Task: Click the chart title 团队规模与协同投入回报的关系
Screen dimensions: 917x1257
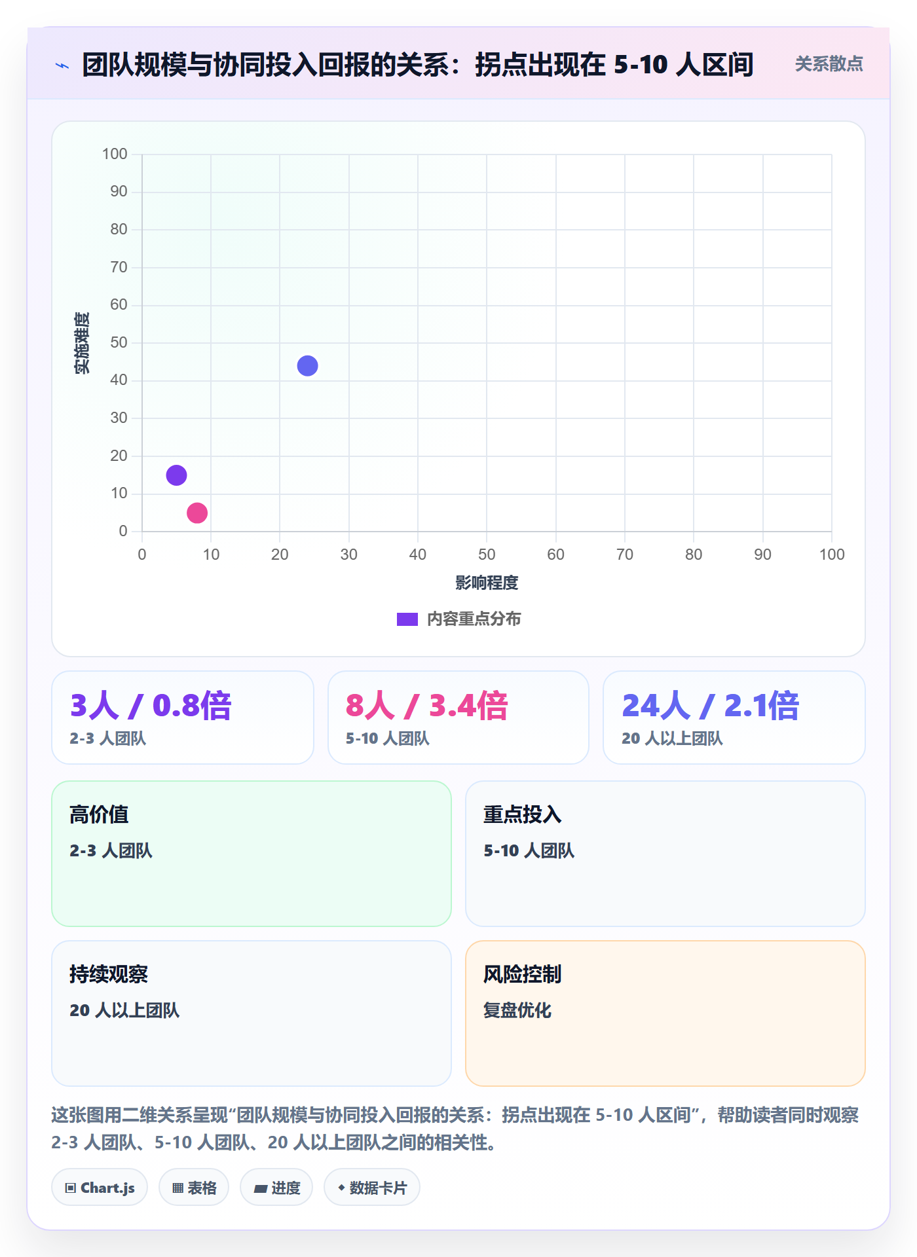Action: pyautogui.click(x=417, y=65)
